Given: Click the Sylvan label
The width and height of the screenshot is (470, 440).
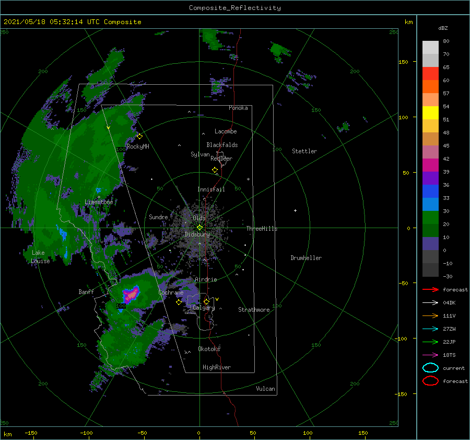Looking at the screenshot, I should pos(200,154).
